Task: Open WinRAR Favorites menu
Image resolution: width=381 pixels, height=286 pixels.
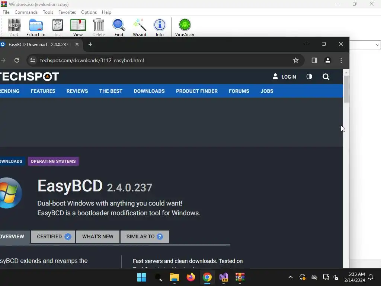Action: 67,12
